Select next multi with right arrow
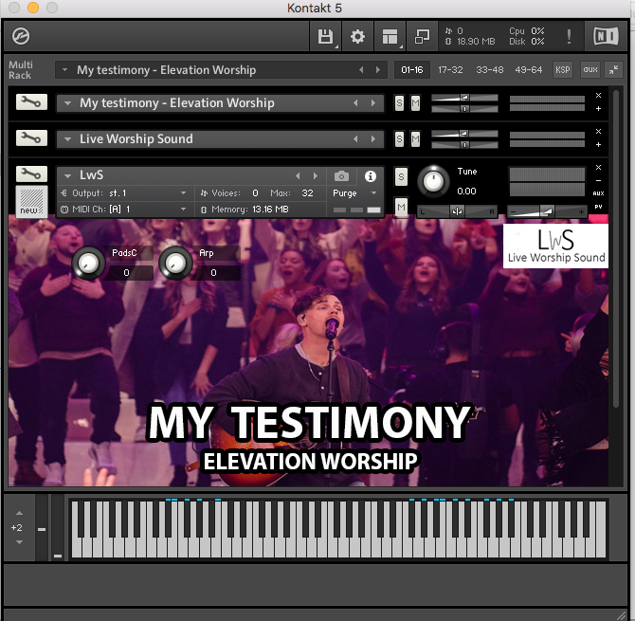The height and width of the screenshot is (621, 635). [378, 69]
